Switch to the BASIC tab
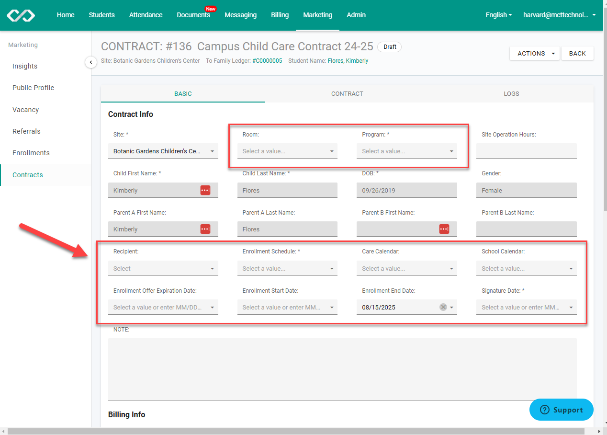 (183, 94)
